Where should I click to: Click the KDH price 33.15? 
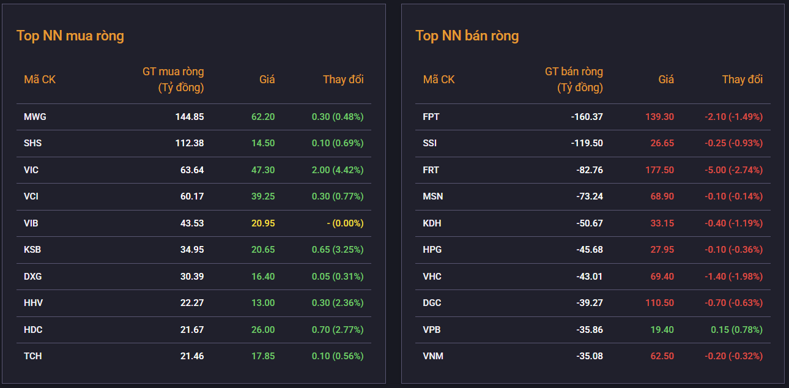click(x=662, y=223)
